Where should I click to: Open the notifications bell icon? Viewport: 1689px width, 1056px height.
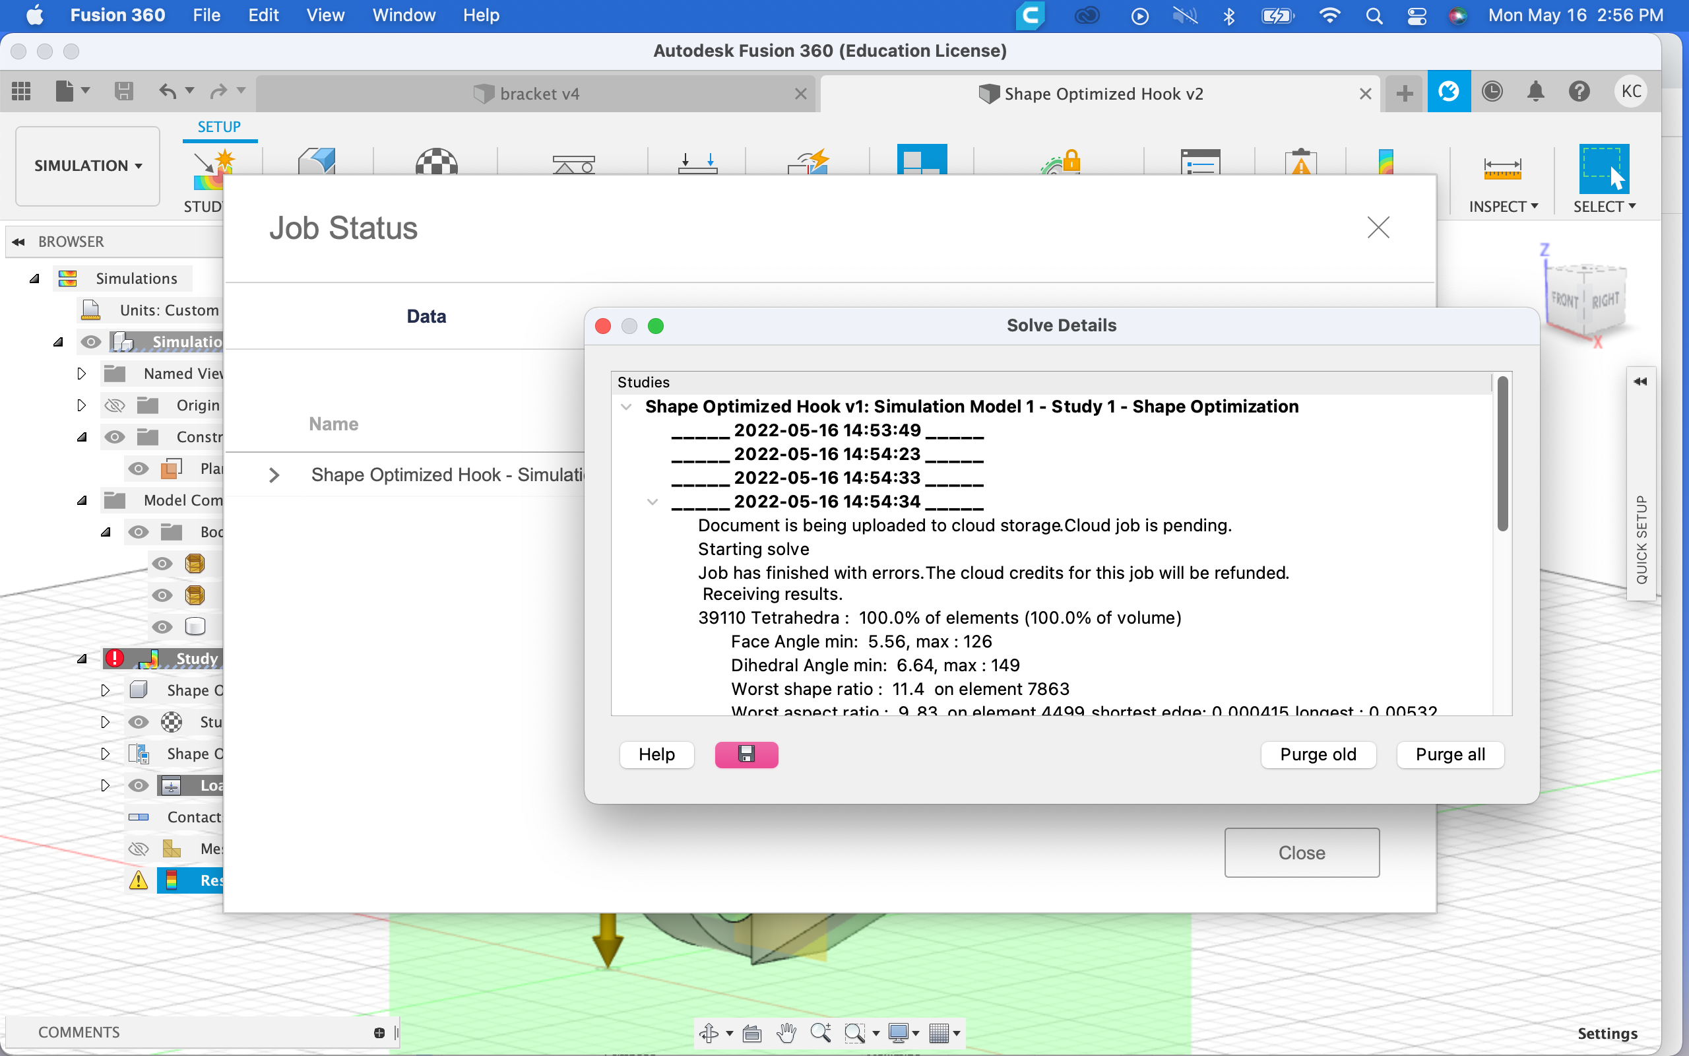1535,92
